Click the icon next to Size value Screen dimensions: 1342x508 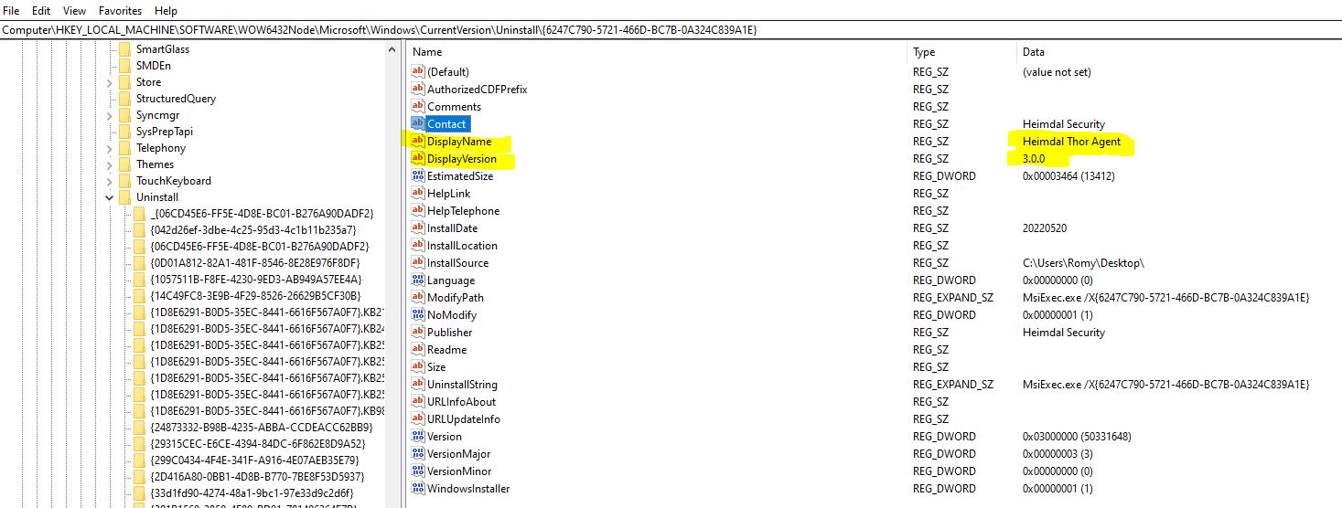(418, 366)
